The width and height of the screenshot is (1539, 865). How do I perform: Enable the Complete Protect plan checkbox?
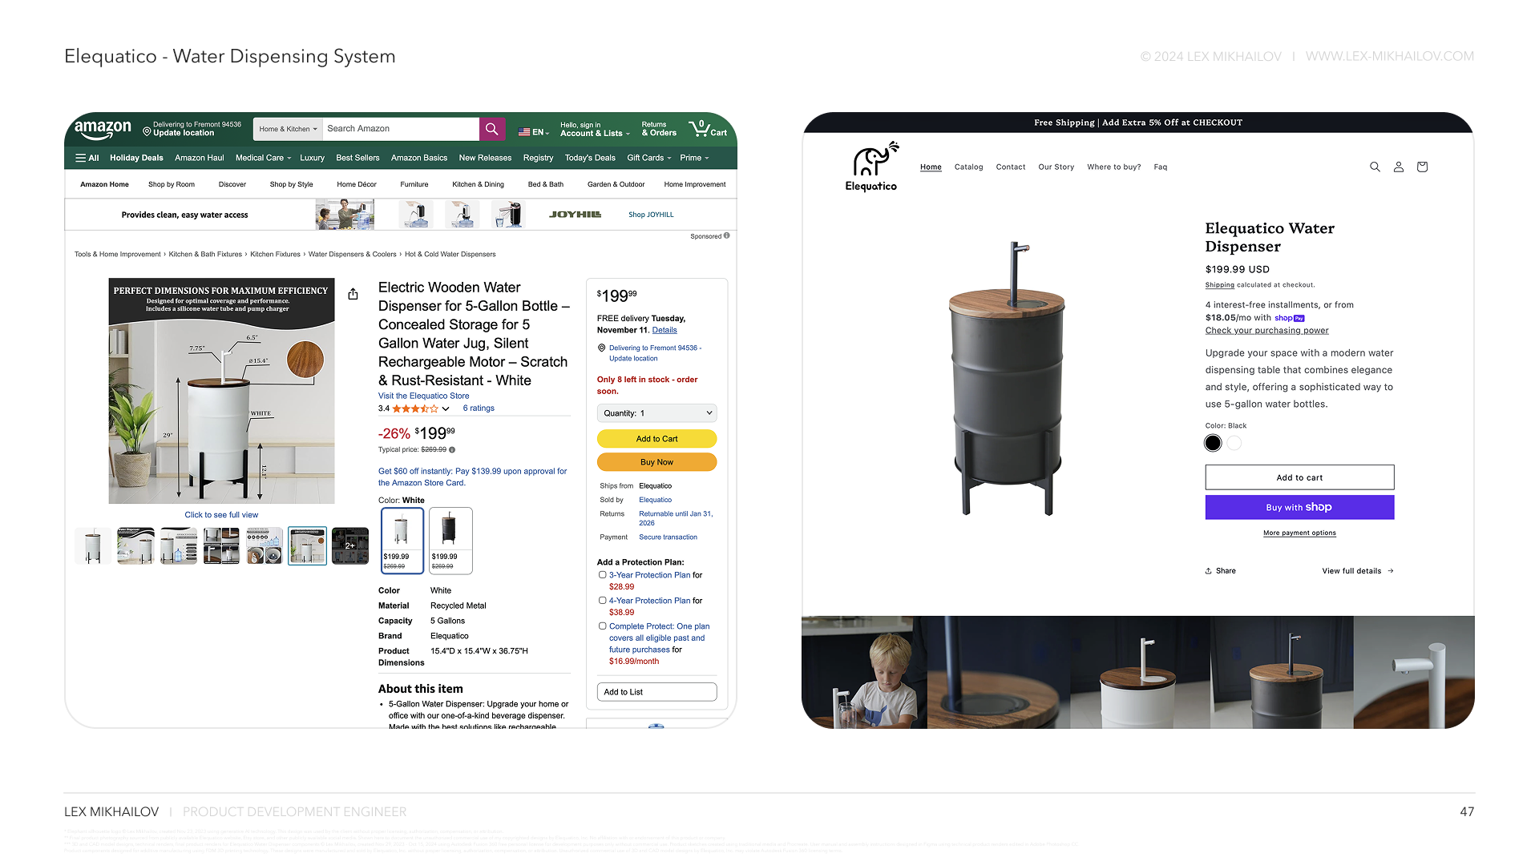[x=602, y=626]
